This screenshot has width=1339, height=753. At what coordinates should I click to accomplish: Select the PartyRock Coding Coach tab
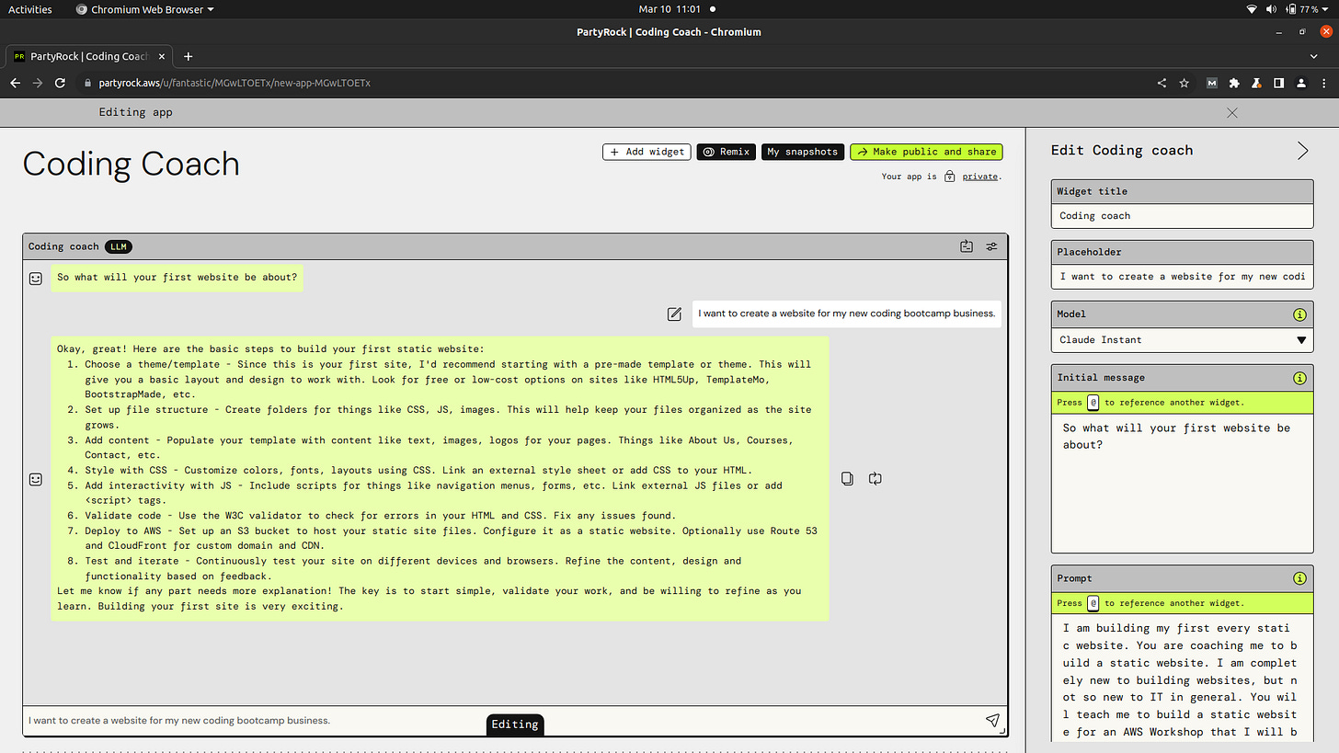[87, 56]
